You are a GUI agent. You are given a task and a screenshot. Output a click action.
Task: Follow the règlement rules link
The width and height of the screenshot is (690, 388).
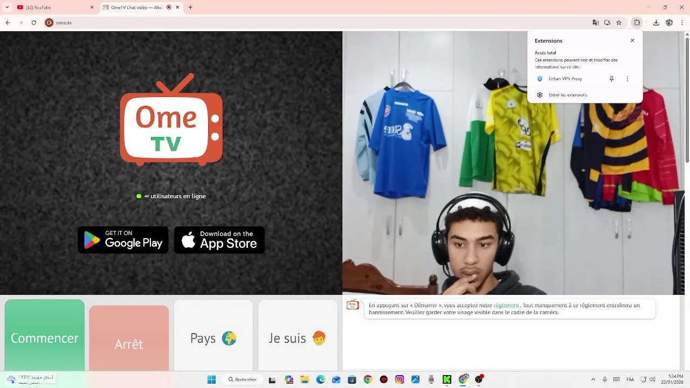506,305
